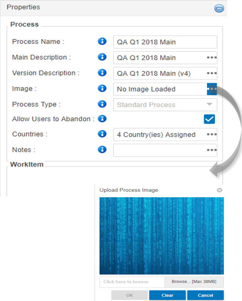Click the Process Type info icon
Screen dimensions: 242x301
point(102,104)
